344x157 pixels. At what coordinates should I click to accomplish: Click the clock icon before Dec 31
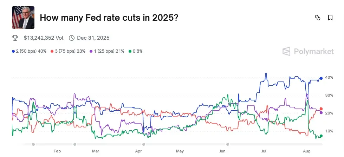(x=72, y=38)
